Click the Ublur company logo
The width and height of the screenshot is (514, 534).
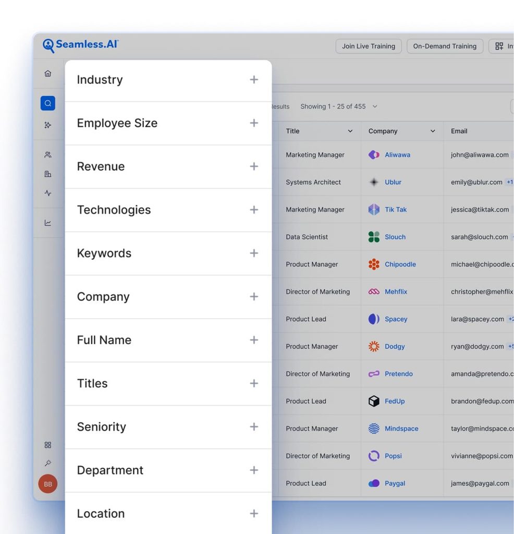tap(374, 182)
